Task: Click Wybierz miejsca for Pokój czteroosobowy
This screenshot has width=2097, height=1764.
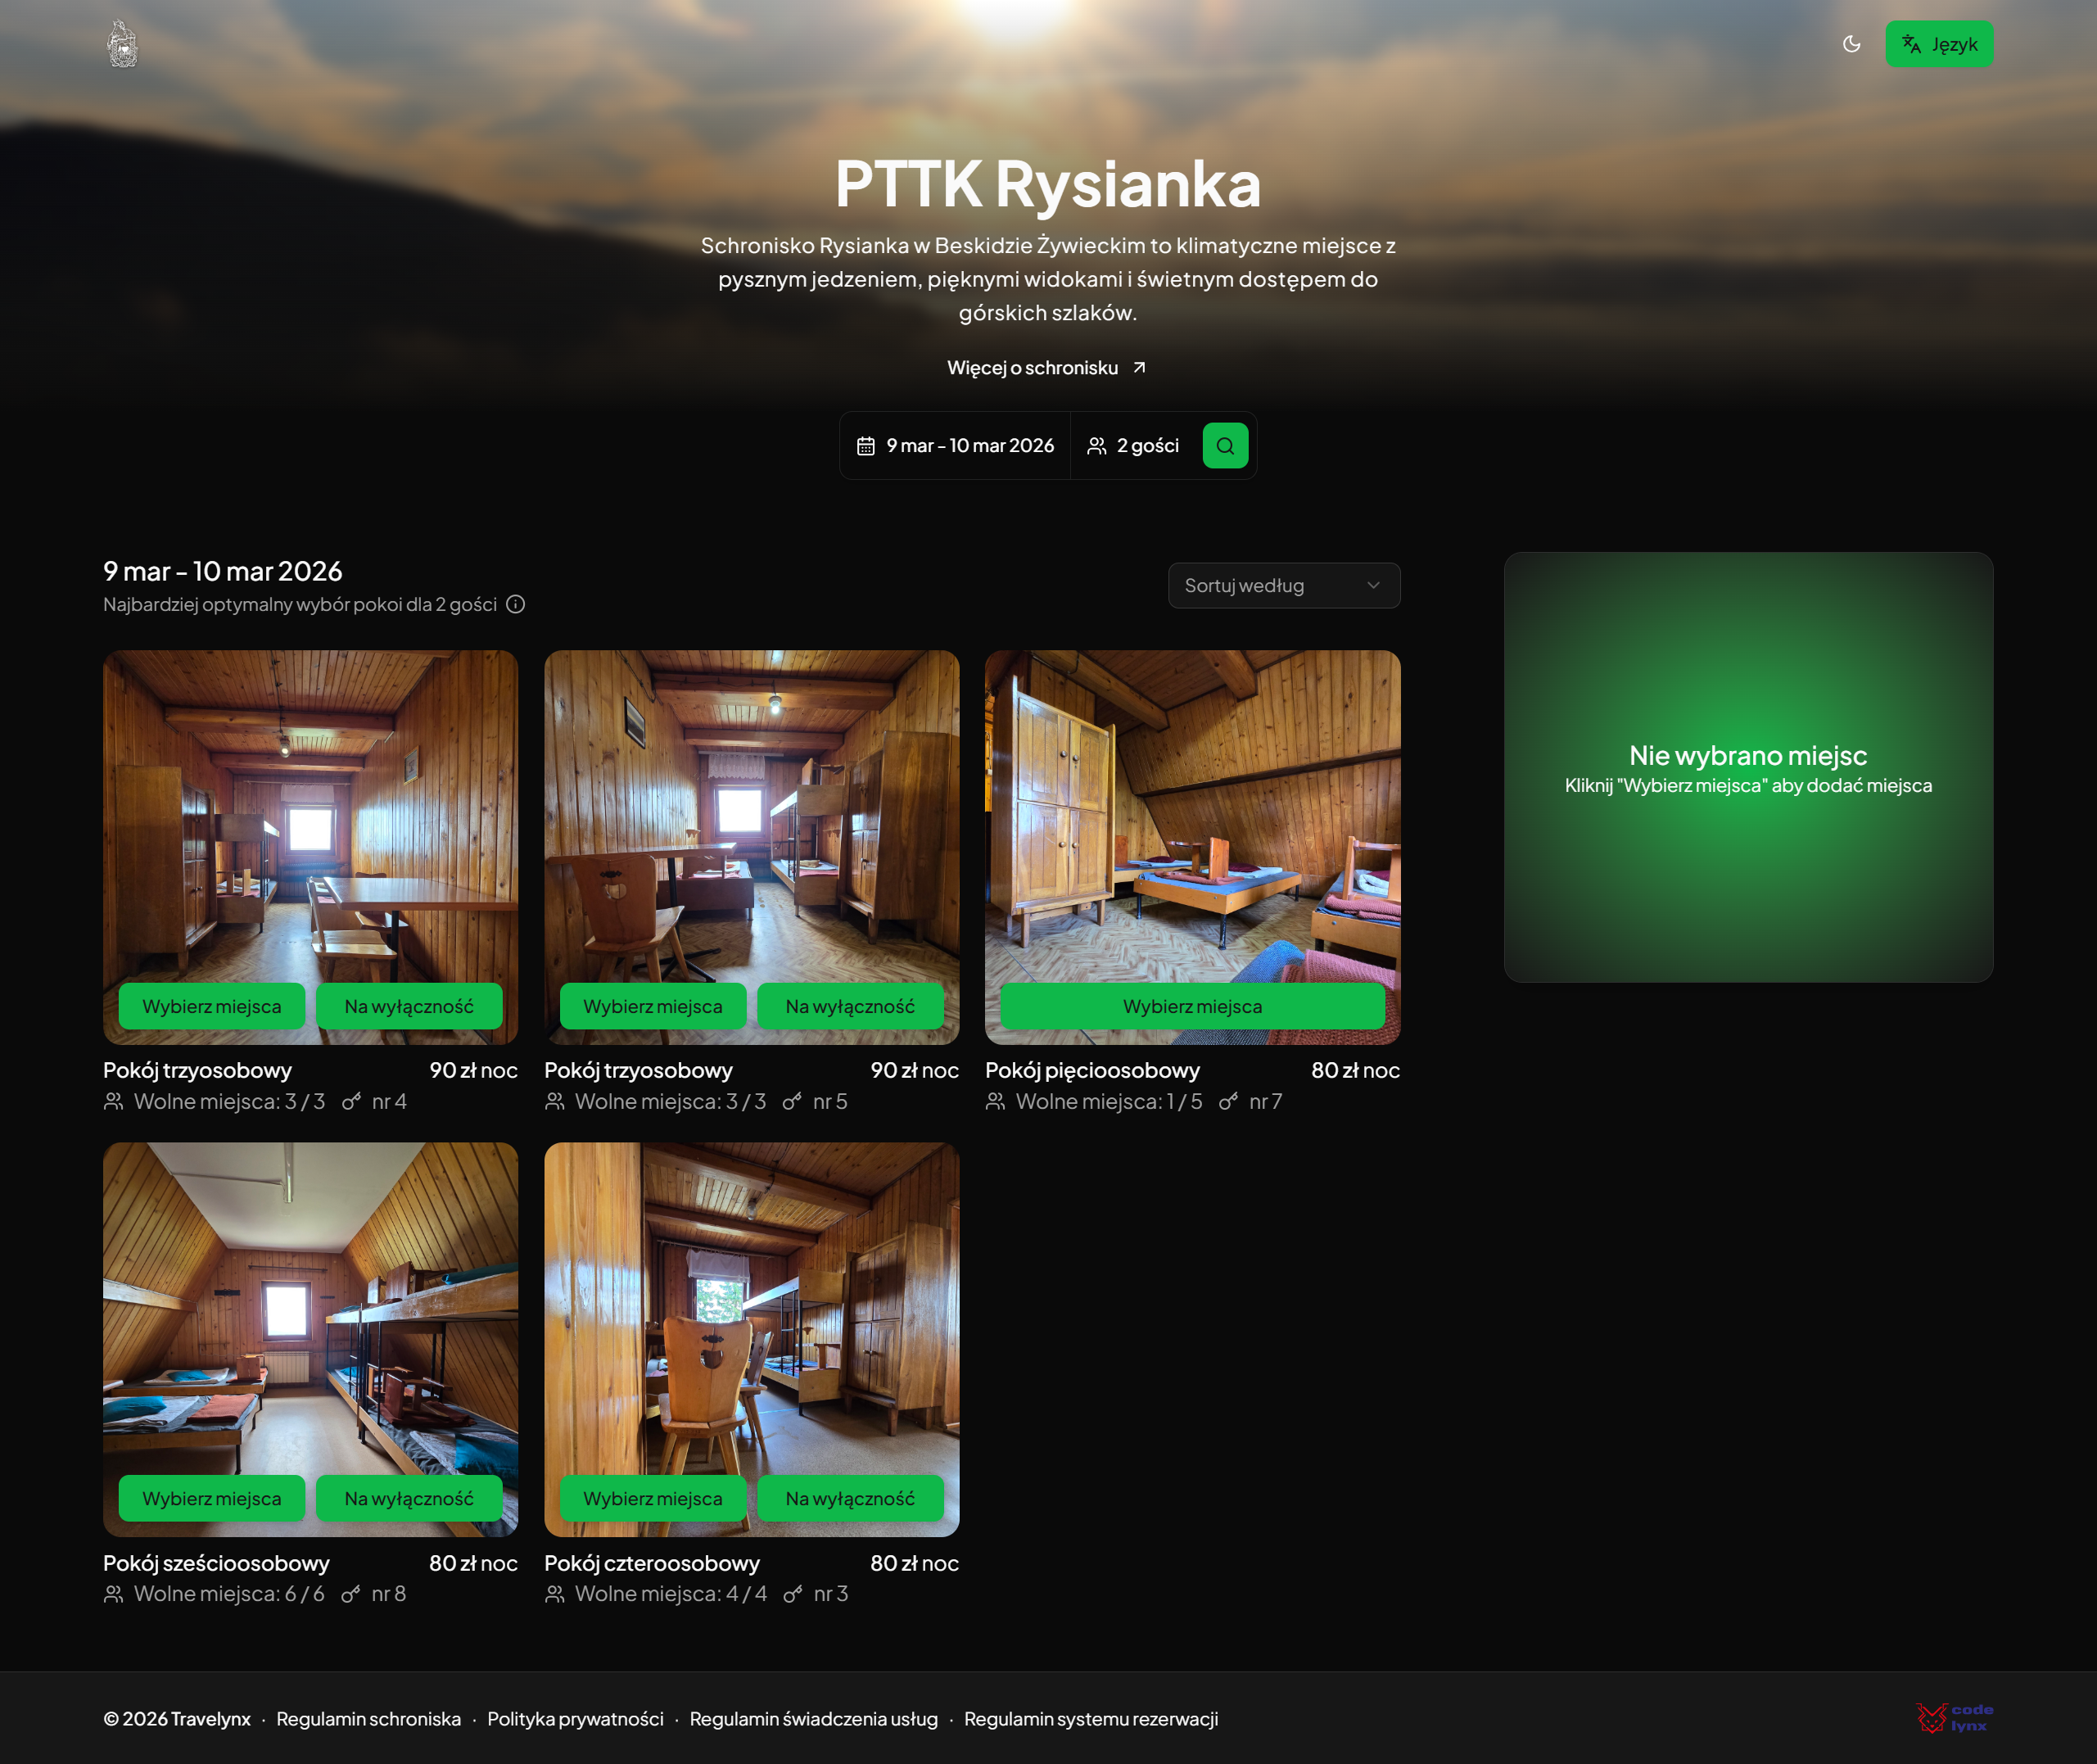Action: (652, 1499)
